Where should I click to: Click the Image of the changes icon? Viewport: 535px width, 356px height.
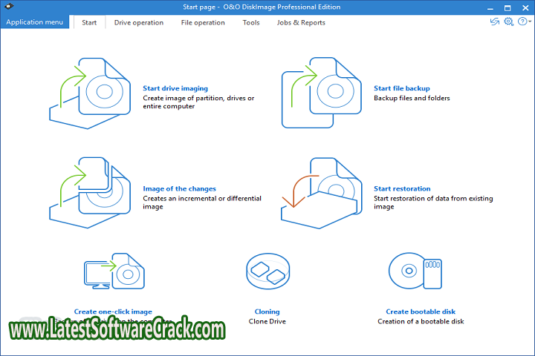(x=90, y=193)
